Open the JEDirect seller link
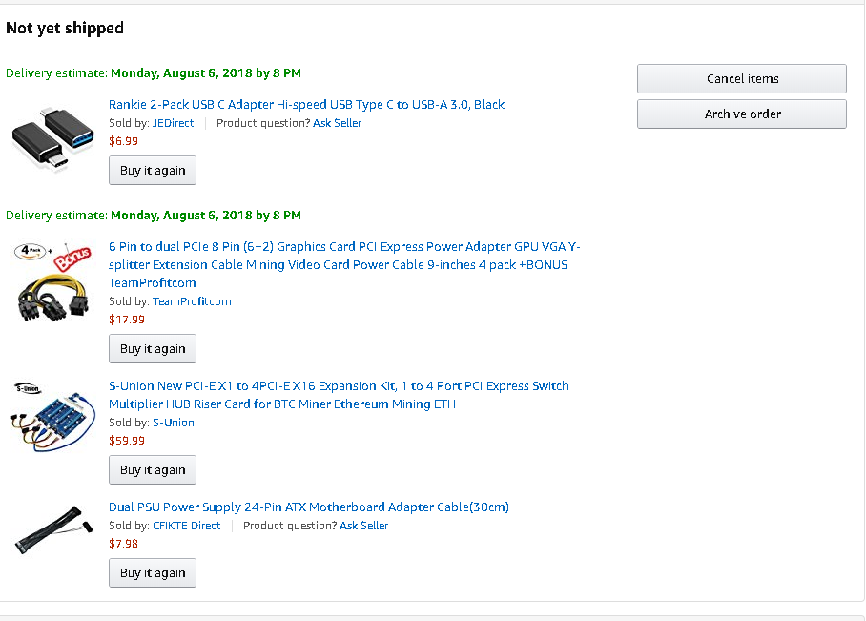 point(173,123)
